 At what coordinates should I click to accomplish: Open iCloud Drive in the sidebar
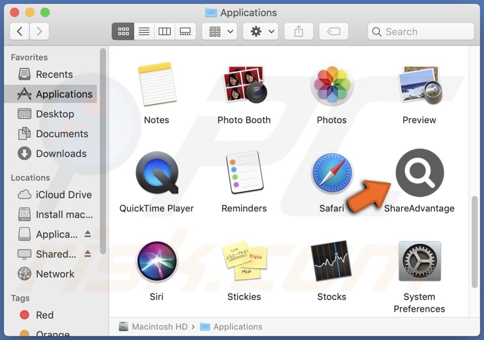pos(51,195)
